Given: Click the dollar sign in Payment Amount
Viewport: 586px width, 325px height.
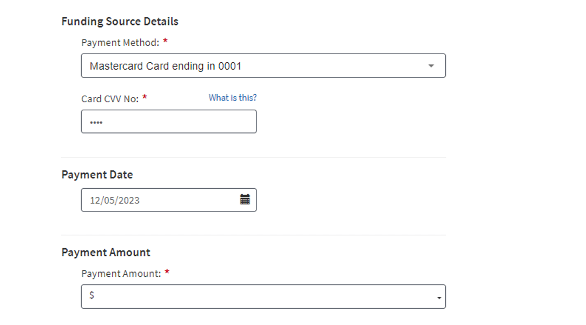Looking at the screenshot, I should [92, 296].
